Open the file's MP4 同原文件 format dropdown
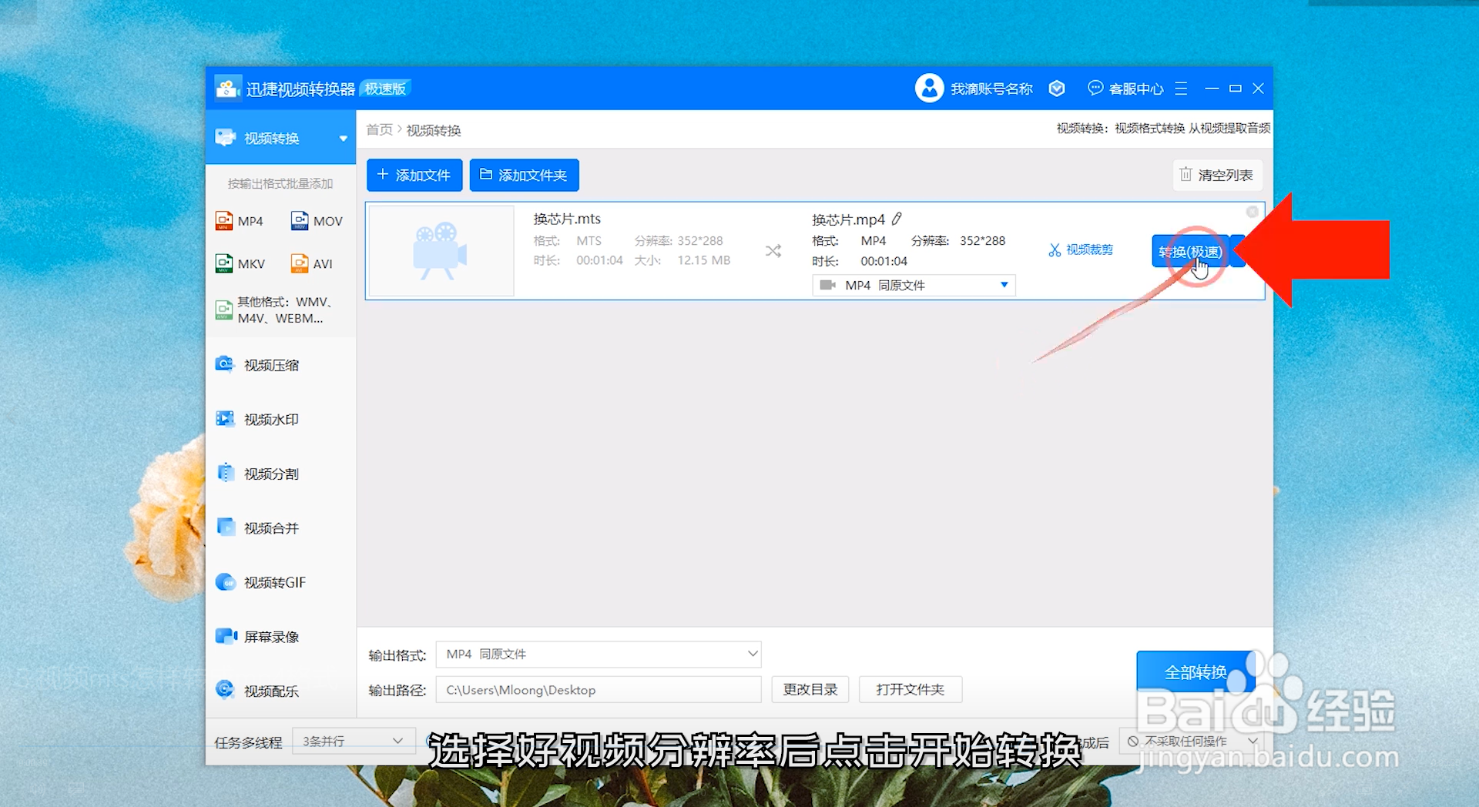This screenshot has width=1479, height=807. pos(914,286)
